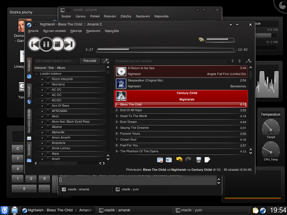Click the collection search field

point(56,61)
